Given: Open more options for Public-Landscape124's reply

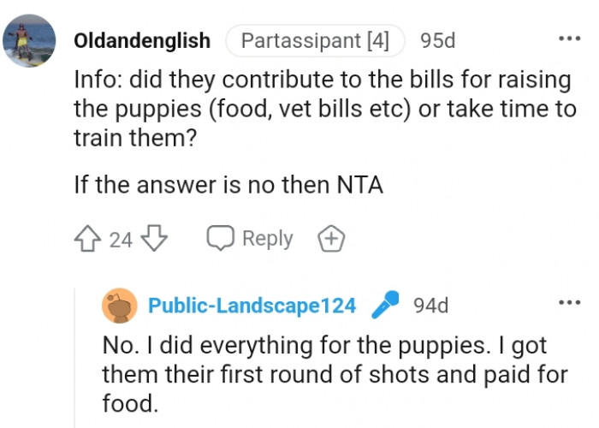Looking at the screenshot, I should 569,303.
